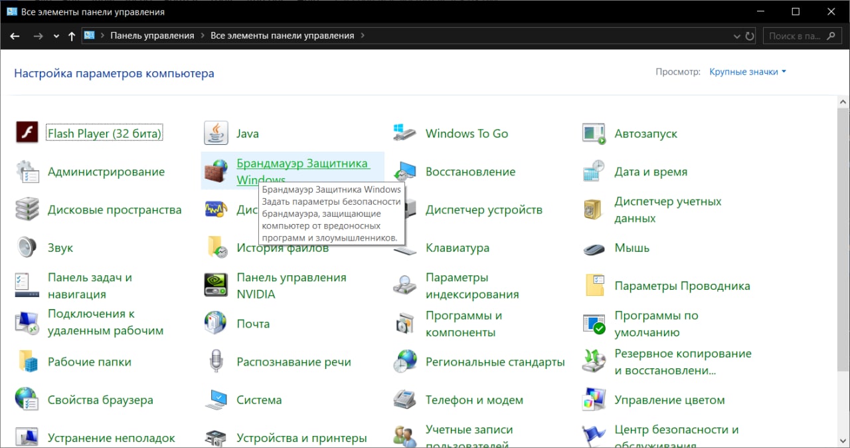Viewport: 850px width, 448px height.
Task: Click the Java coffee cup icon
Action: [216, 133]
